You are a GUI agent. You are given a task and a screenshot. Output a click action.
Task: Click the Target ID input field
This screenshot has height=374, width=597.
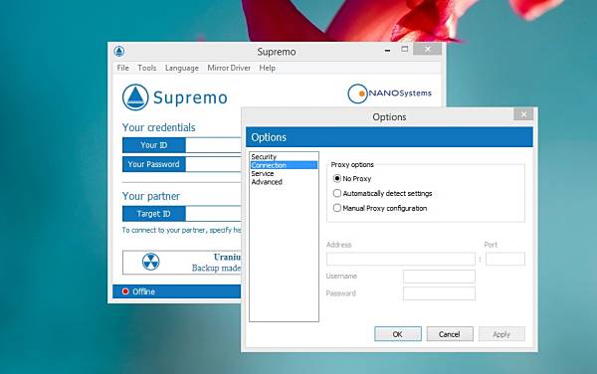(x=213, y=214)
